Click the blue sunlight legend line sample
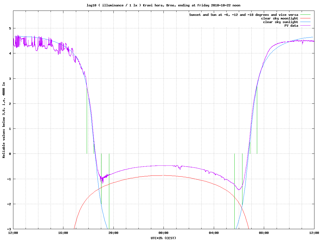The image size is (320, 240). coord(305,22)
